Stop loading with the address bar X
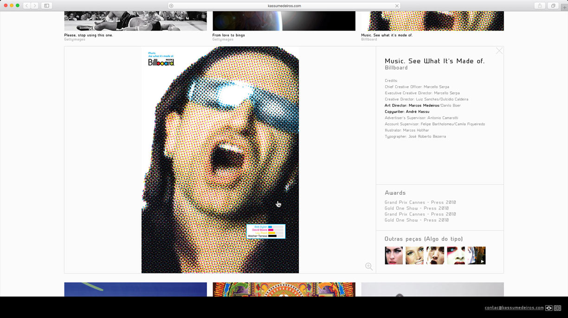Viewport: 568px width, 318px height. [x=397, y=6]
